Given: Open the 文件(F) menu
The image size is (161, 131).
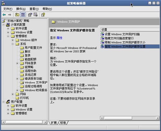Looking at the screenshot, I should pos(8,9).
